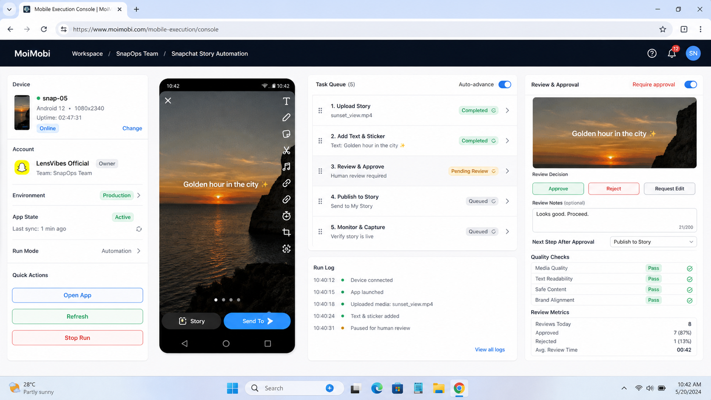Open the help question mark icon
711x400 pixels.
(652, 54)
